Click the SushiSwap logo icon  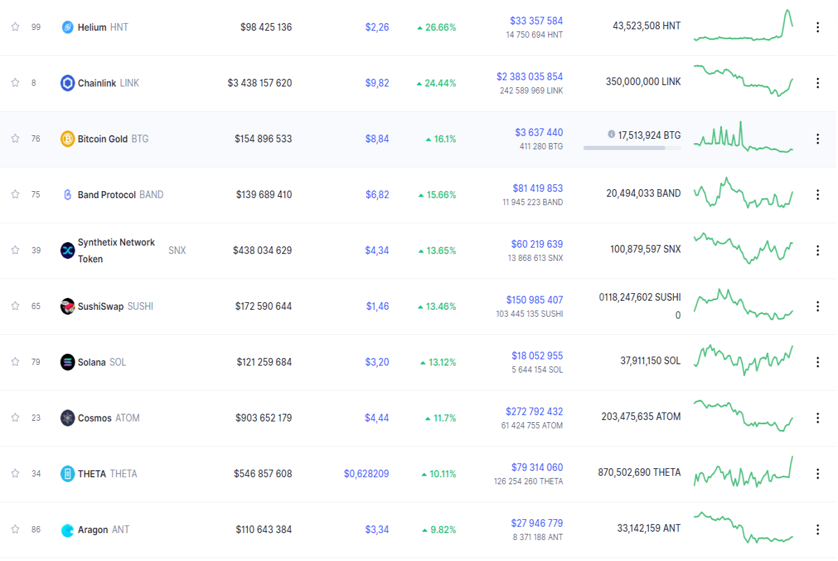click(x=68, y=306)
